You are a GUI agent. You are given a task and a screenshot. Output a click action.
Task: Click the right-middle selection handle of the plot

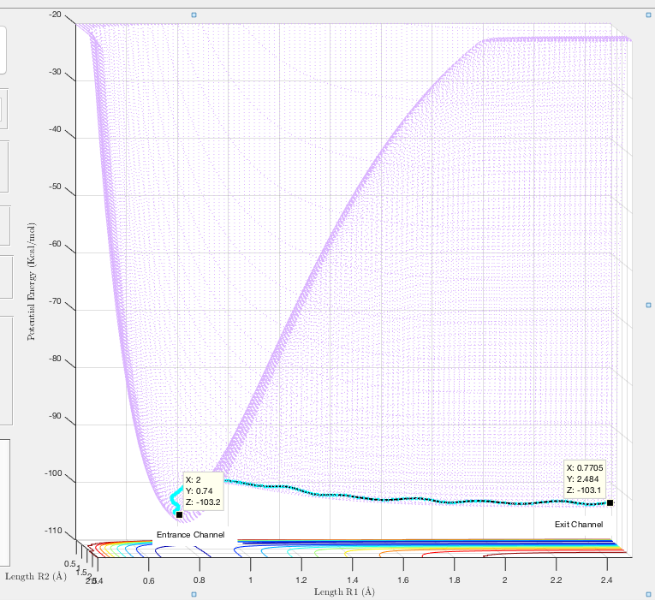(649, 306)
